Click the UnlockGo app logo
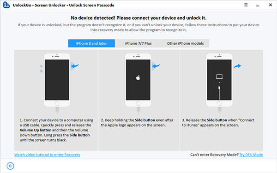The image size is (277, 173). point(6,5)
